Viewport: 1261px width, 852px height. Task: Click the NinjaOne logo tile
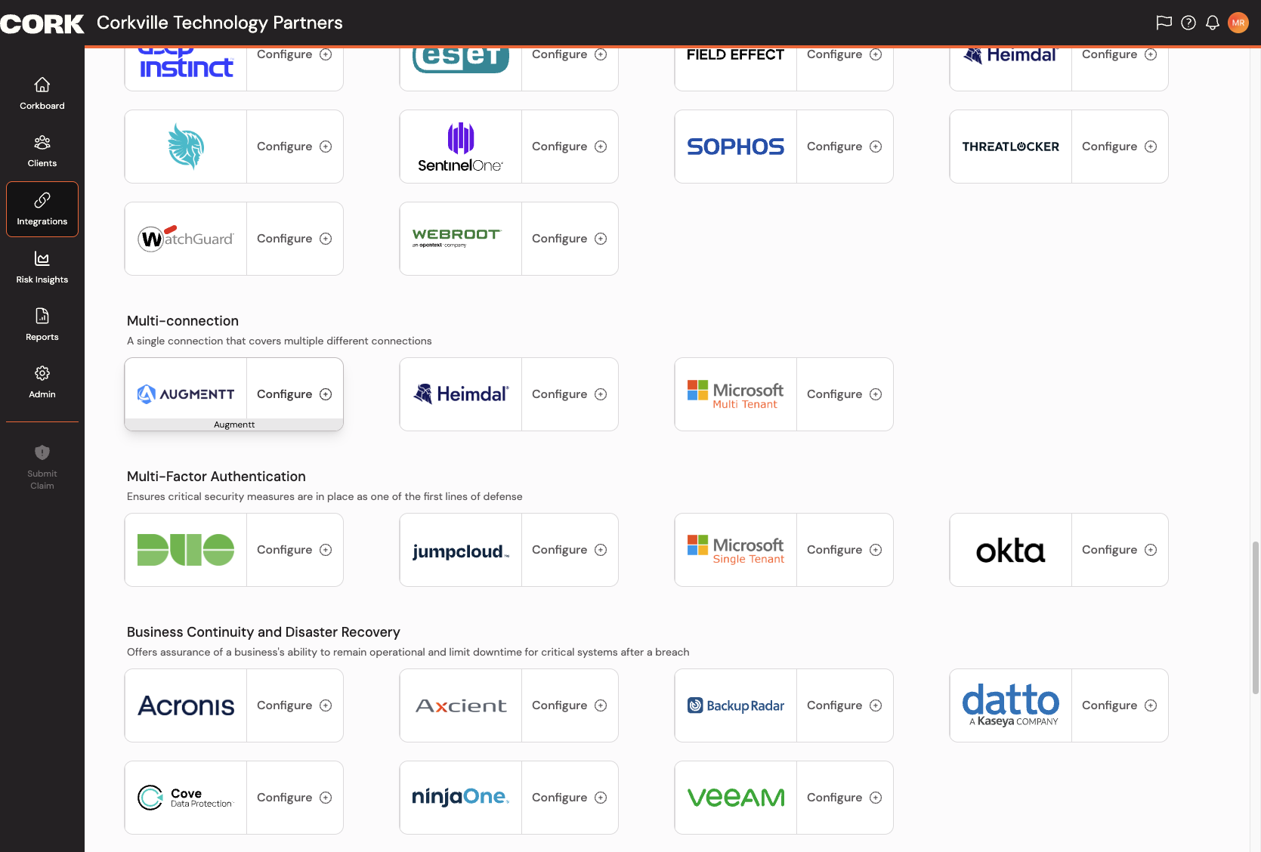pyautogui.click(x=461, y=798)
